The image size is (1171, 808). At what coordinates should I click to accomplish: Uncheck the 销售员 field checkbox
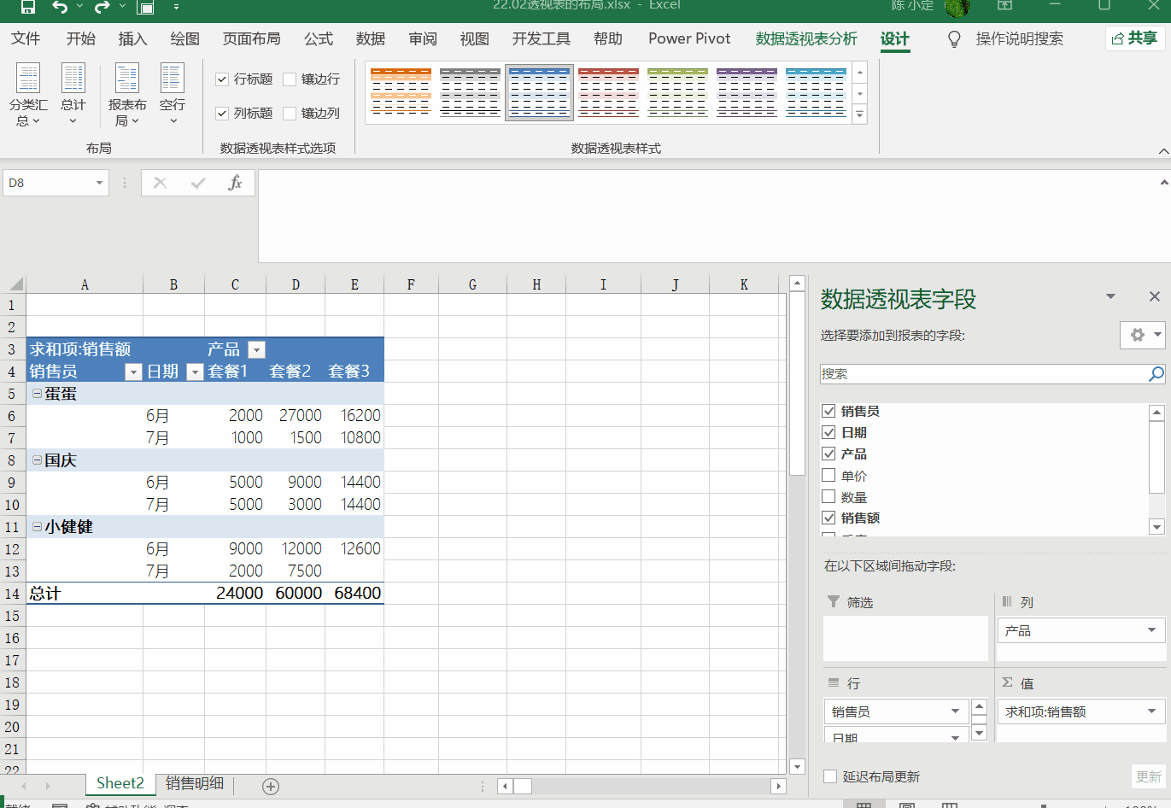tap(828, 411)
